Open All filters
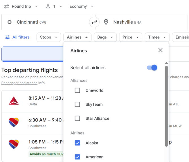 [x=18, y=37]
